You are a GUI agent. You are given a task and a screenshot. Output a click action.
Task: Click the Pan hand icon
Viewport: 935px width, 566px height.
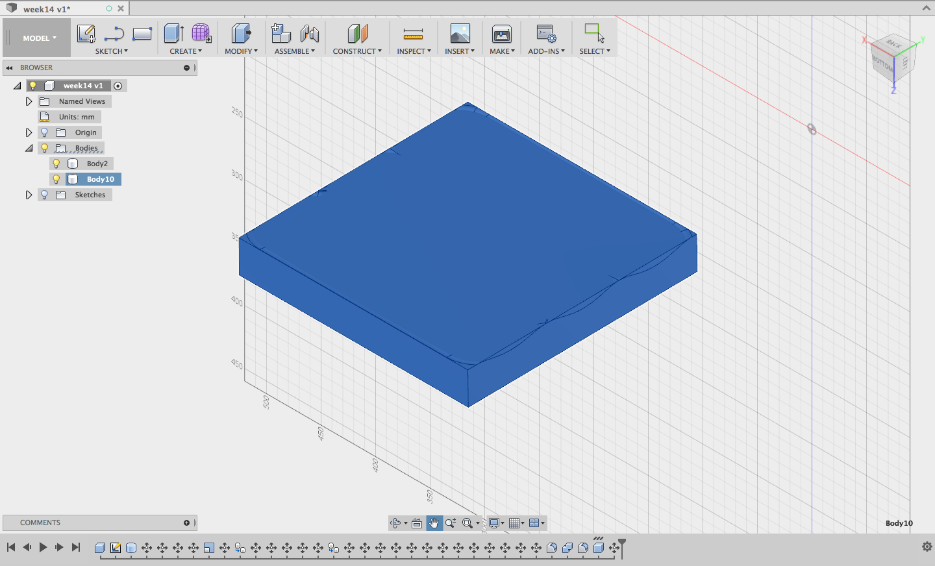pos(434,523)
